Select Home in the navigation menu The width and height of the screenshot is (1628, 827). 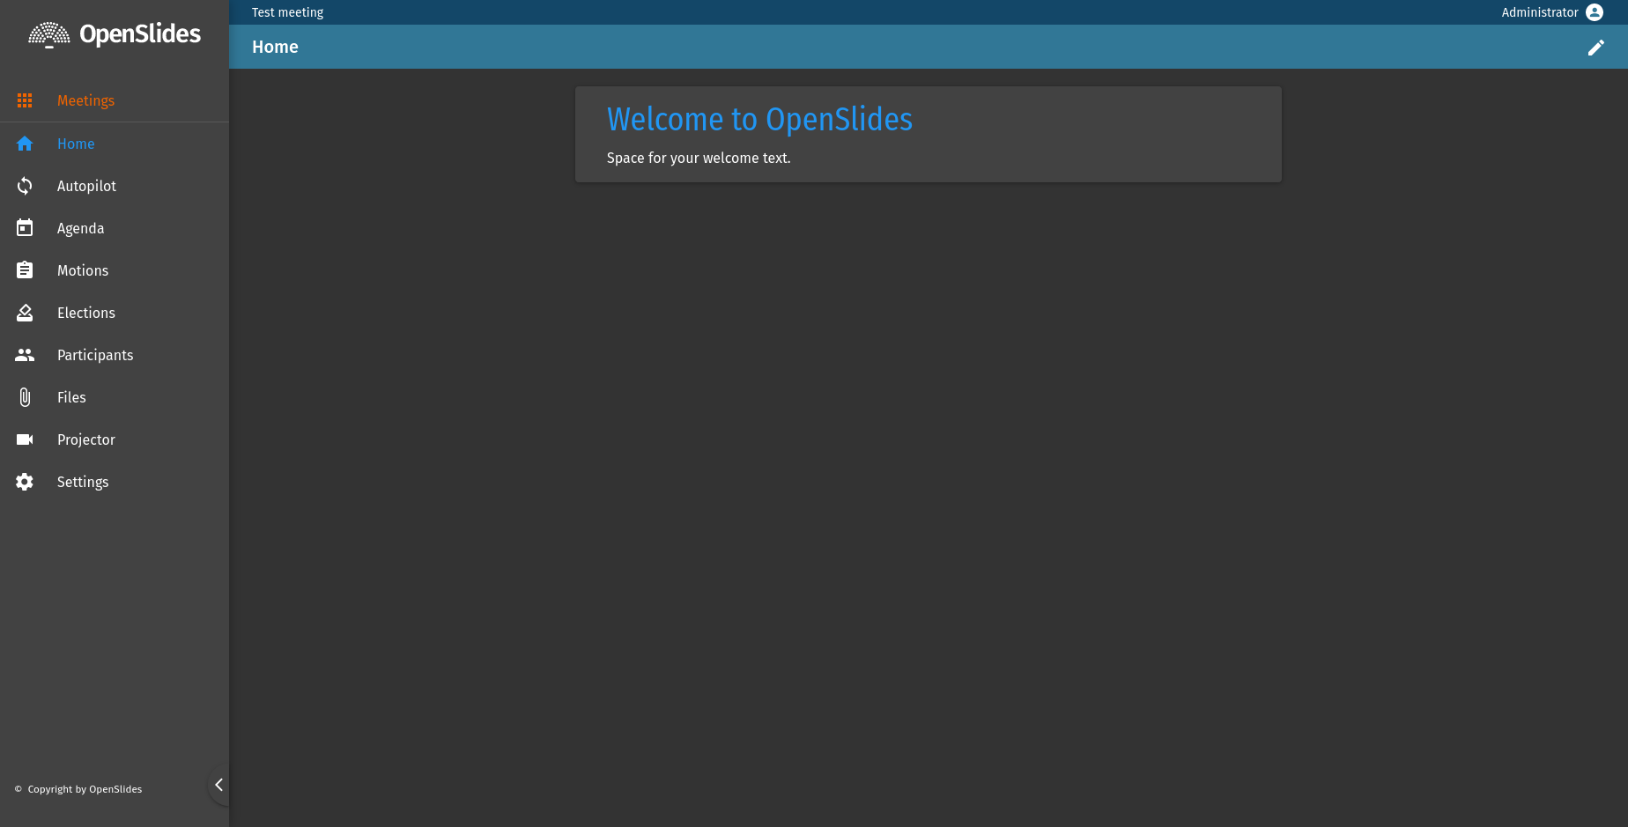coord(75,143)
